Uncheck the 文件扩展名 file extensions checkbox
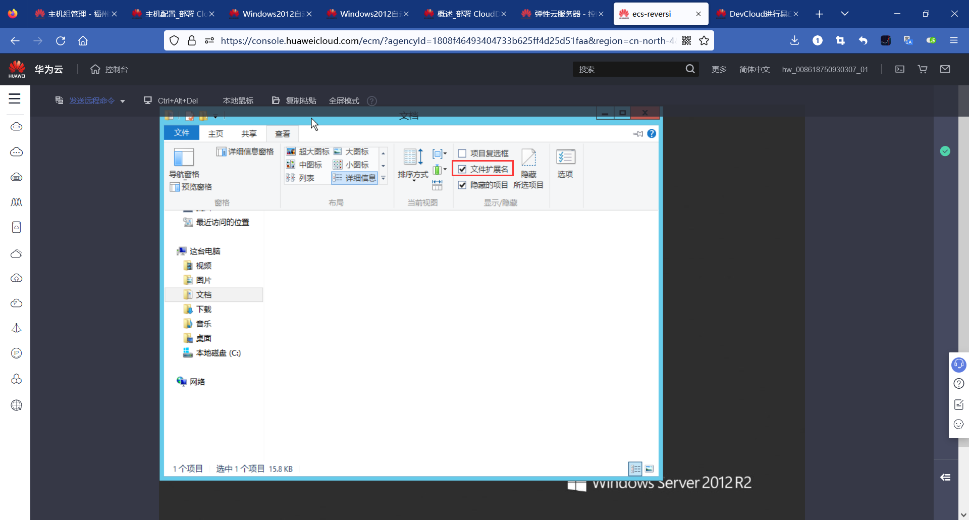This screenshot has height=520, width=969. coord(463,169)
